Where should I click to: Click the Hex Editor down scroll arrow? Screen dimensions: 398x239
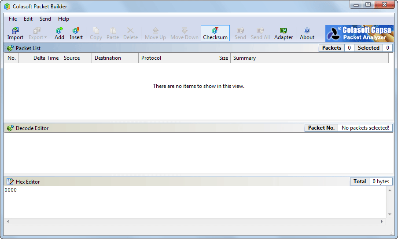390,214
